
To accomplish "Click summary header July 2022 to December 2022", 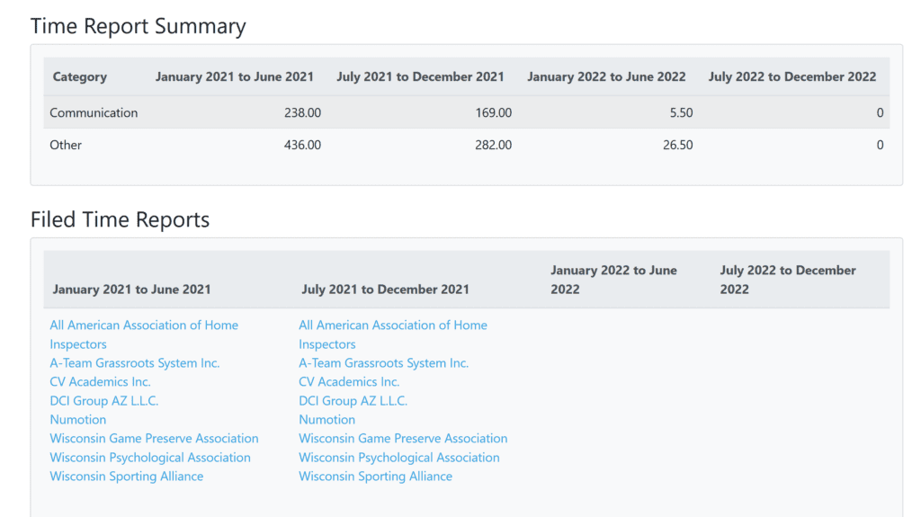I will click(792, 77).
